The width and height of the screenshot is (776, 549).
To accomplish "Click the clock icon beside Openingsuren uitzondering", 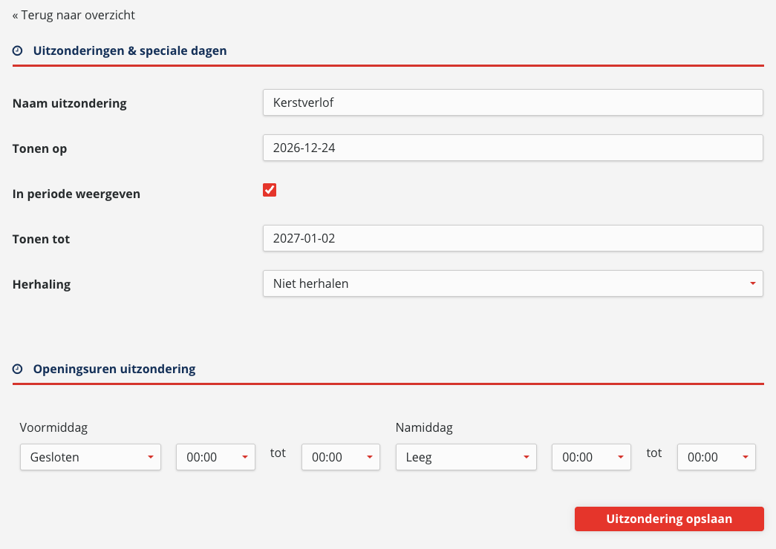I will [x=17, y=369].
